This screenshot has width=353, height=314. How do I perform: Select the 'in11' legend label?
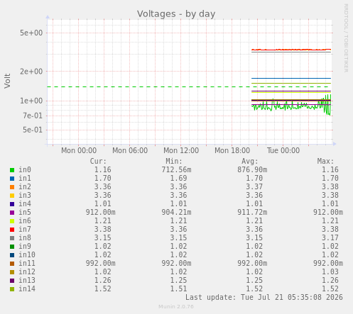(27, 263)
